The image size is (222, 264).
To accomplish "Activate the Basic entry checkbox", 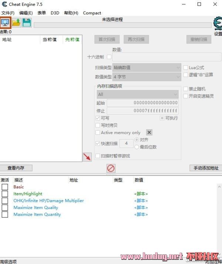I will tap(5, 187).
